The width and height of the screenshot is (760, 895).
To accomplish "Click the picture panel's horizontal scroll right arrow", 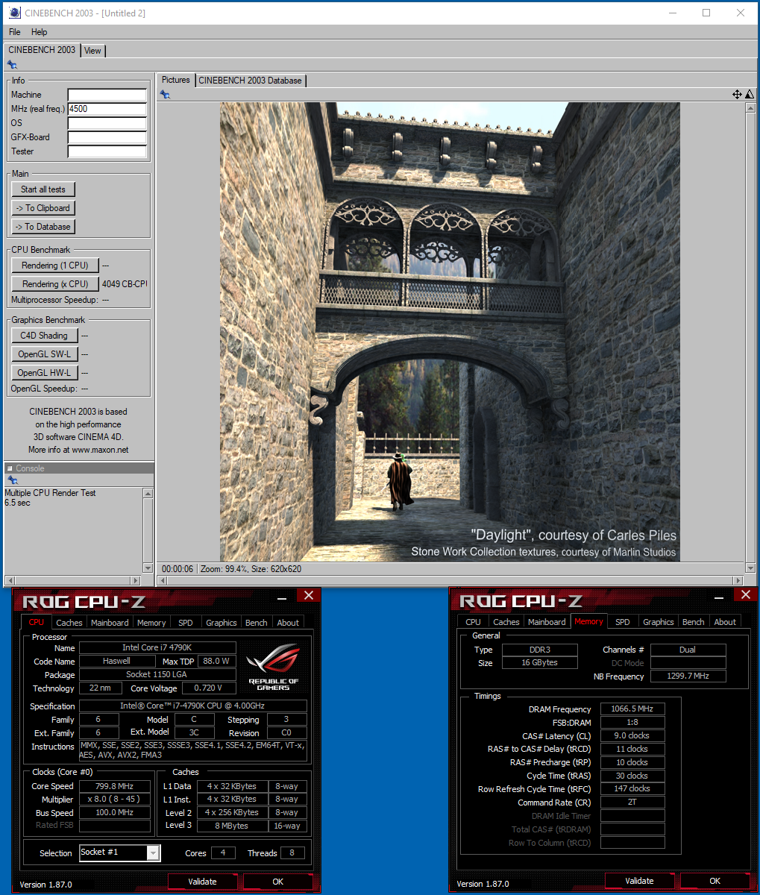I will tap(739, 580).
